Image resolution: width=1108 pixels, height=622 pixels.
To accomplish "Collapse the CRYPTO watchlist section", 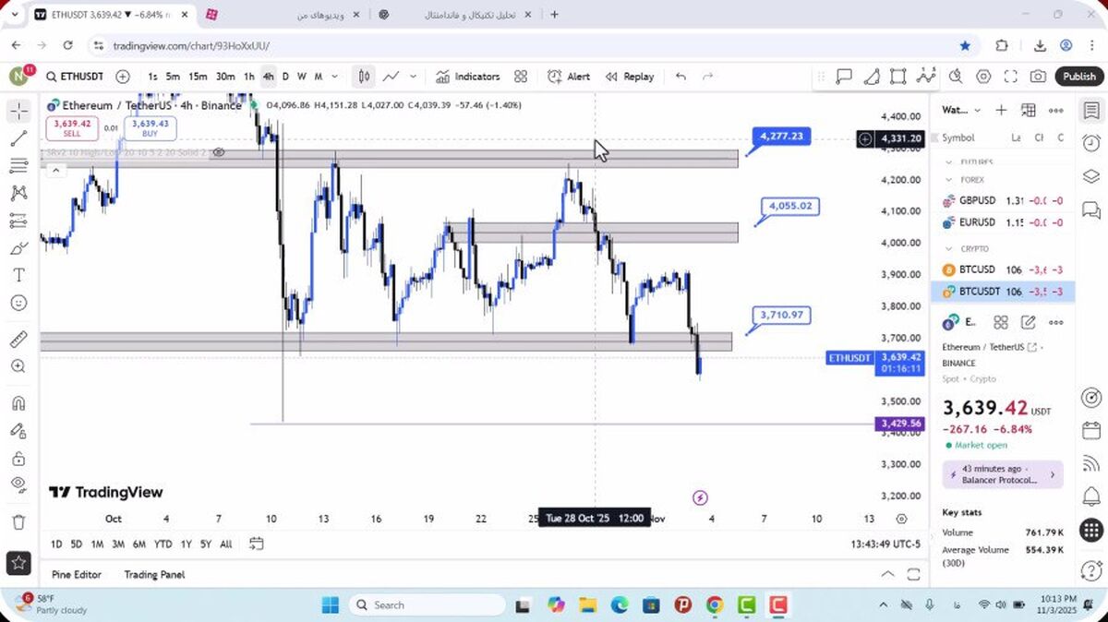I will coord(949,248).
